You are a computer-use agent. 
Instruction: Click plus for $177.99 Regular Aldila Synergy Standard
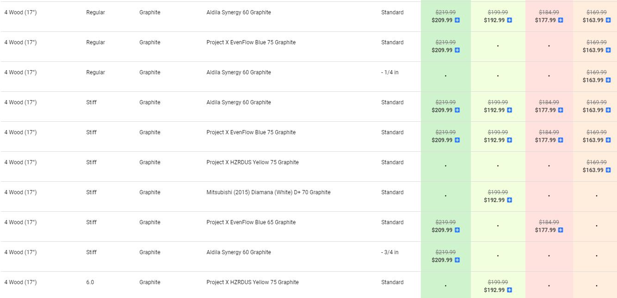coord(561,20)
